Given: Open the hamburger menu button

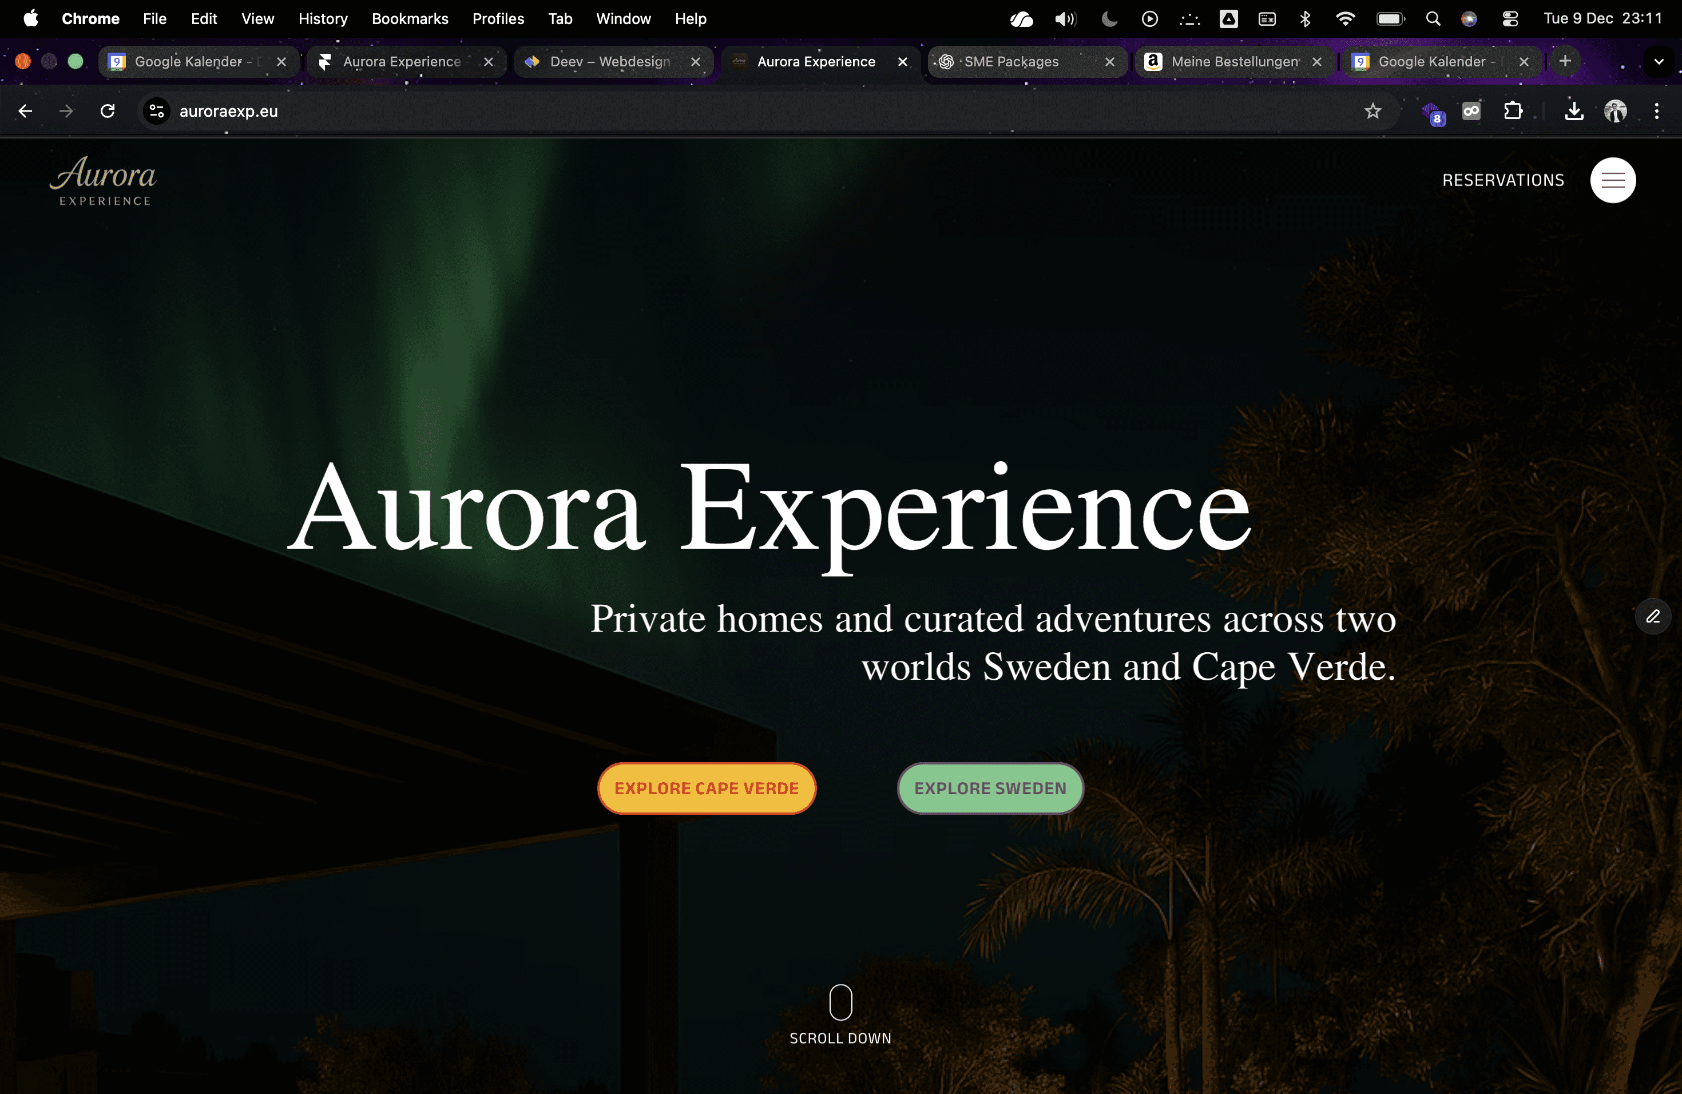Looking at the screenshot, I should pyautogui.click(x=1613, y=180).
